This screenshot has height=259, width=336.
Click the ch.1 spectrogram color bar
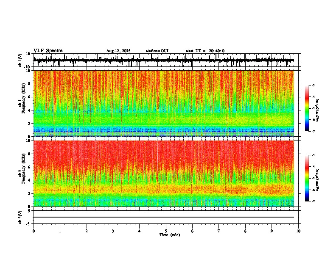click(307, 108)
